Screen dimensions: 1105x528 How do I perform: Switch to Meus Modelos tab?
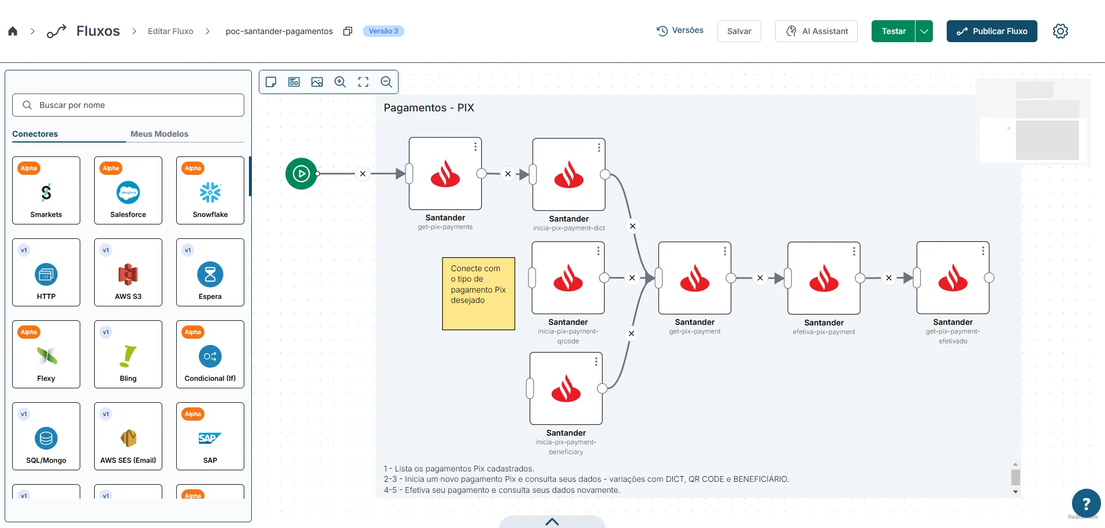[x=159, y=134]
